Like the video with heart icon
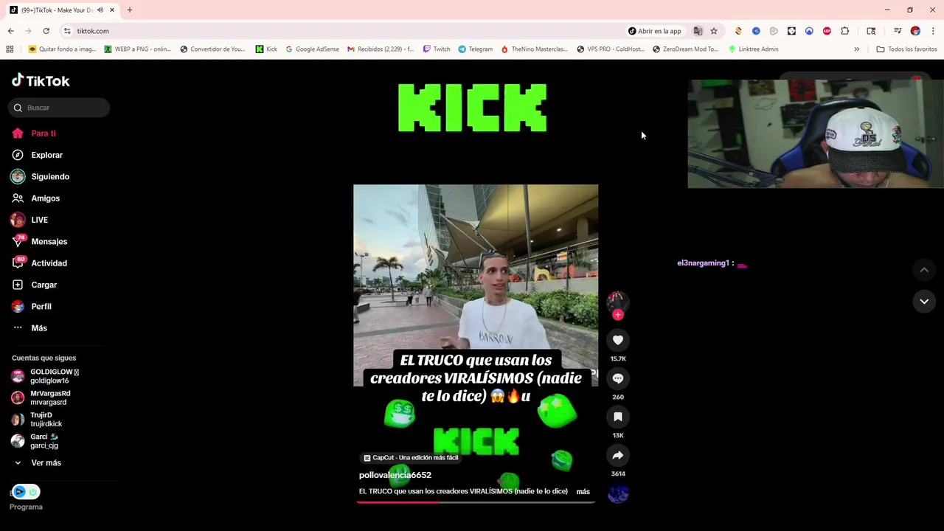Viewport: 944px width, 531px height. pos(618,340)
